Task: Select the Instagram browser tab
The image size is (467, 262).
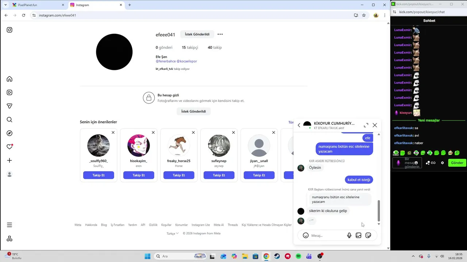Action: (x=96, y=5)
